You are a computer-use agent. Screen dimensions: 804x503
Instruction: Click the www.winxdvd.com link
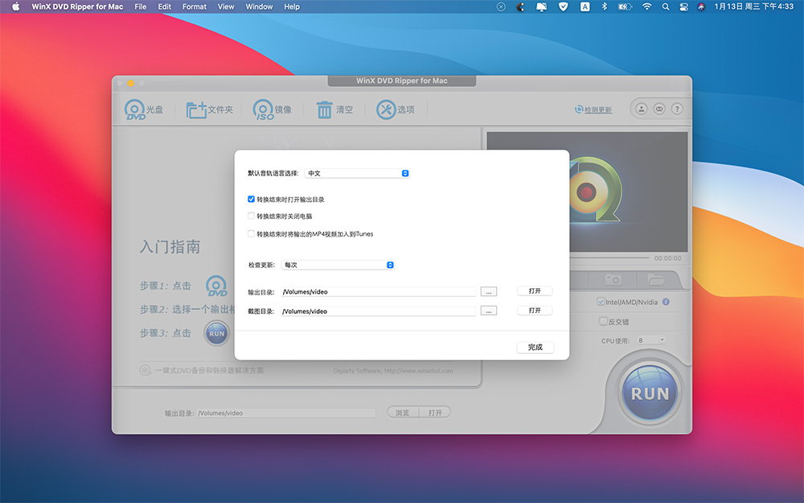[x=418, y=370]
